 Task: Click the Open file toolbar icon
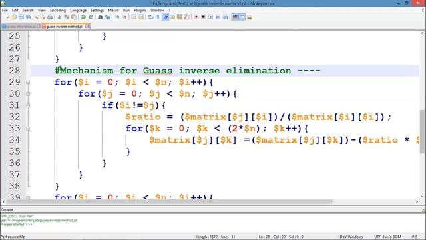pos(13,17)
